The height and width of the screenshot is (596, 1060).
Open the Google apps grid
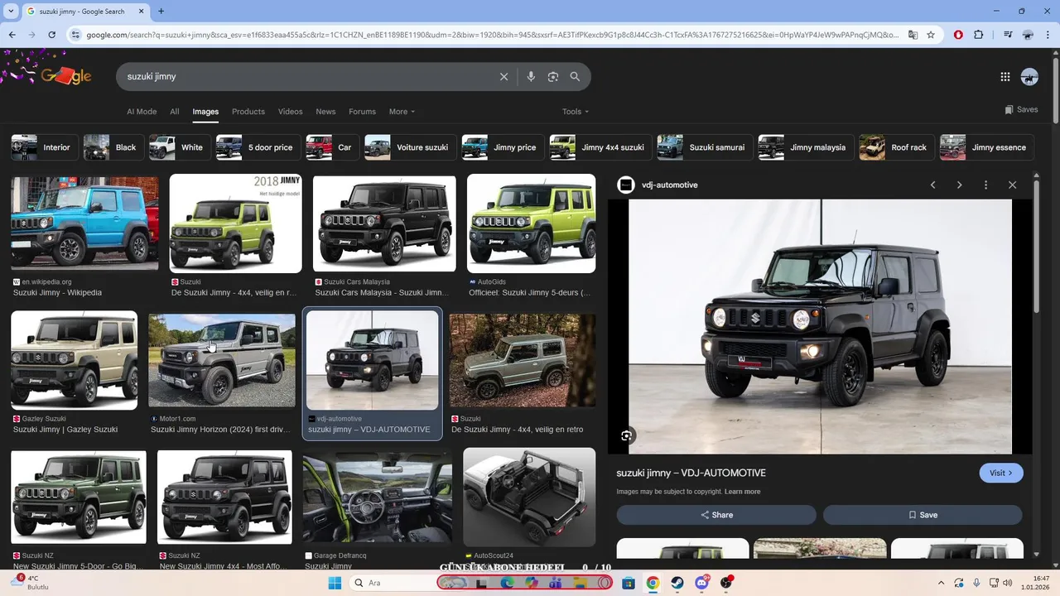pos(1005,76)
